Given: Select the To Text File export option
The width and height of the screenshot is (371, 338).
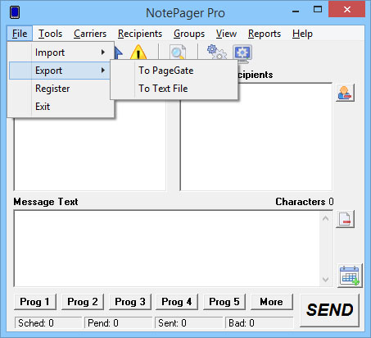Looking at the screenshot, I should click(174, 89).
